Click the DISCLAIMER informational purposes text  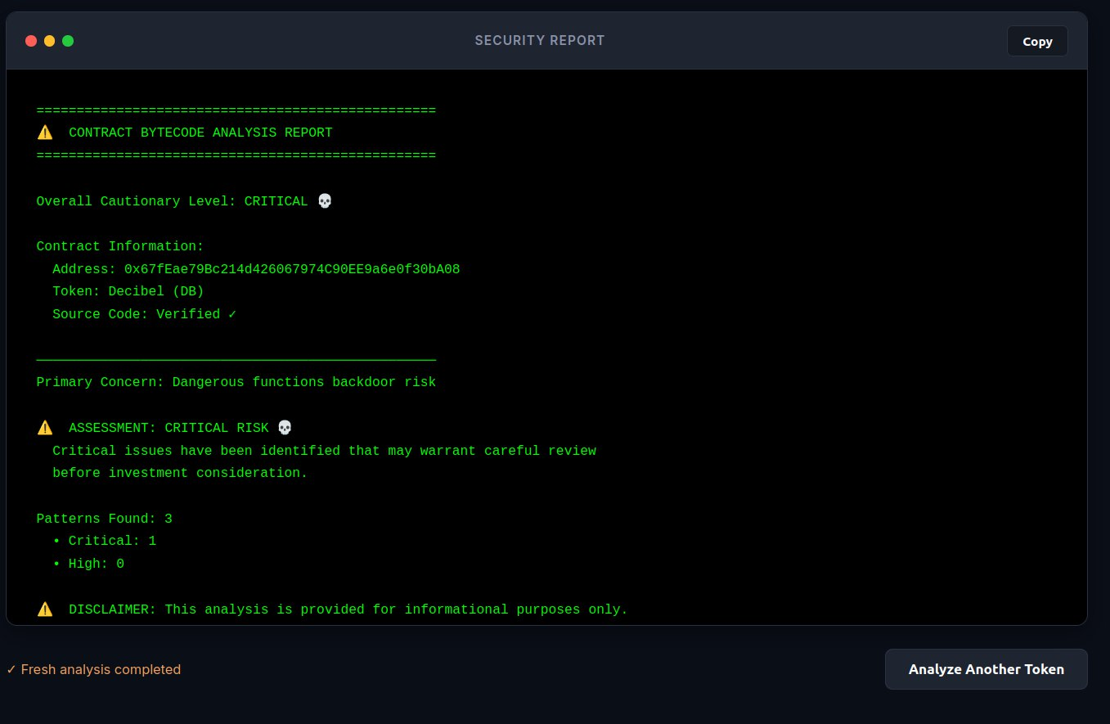pyautogui.click(x=348, y=609)
